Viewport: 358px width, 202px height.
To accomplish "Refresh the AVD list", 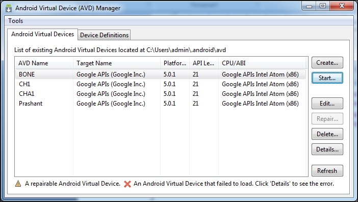I will (x=327, y=171).
